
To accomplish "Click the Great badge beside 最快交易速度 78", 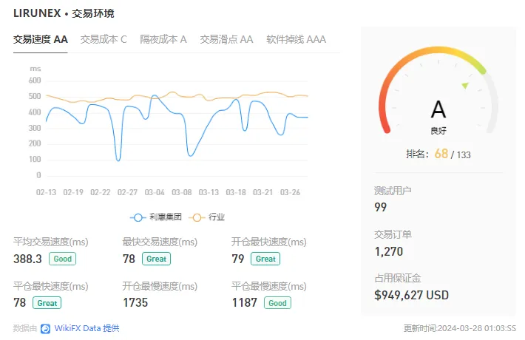I will (x=156, y=259).
